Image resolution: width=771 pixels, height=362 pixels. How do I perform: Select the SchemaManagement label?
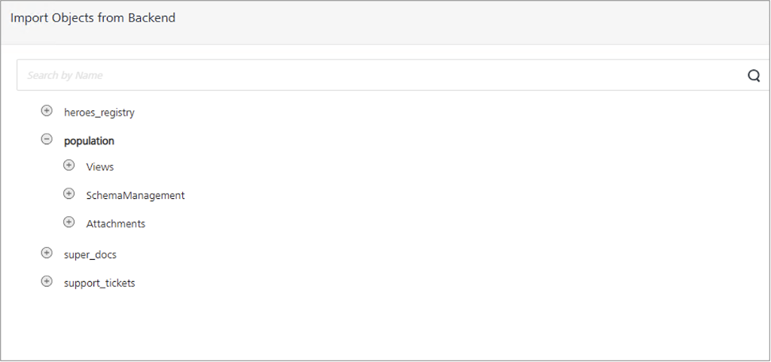point(136,195)
